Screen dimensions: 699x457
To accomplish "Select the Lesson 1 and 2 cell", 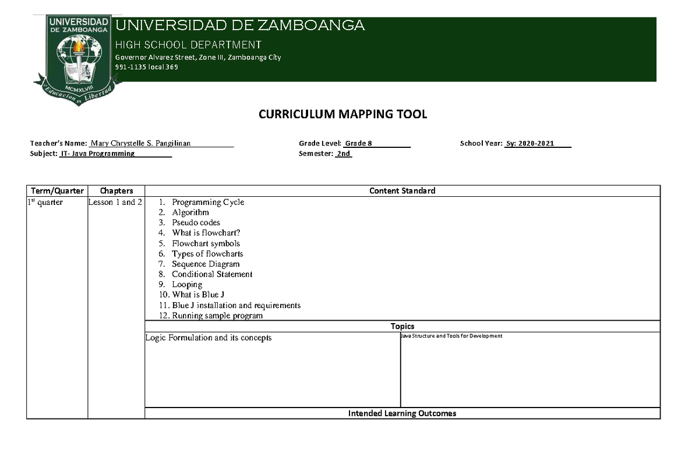I will point(115,202).
